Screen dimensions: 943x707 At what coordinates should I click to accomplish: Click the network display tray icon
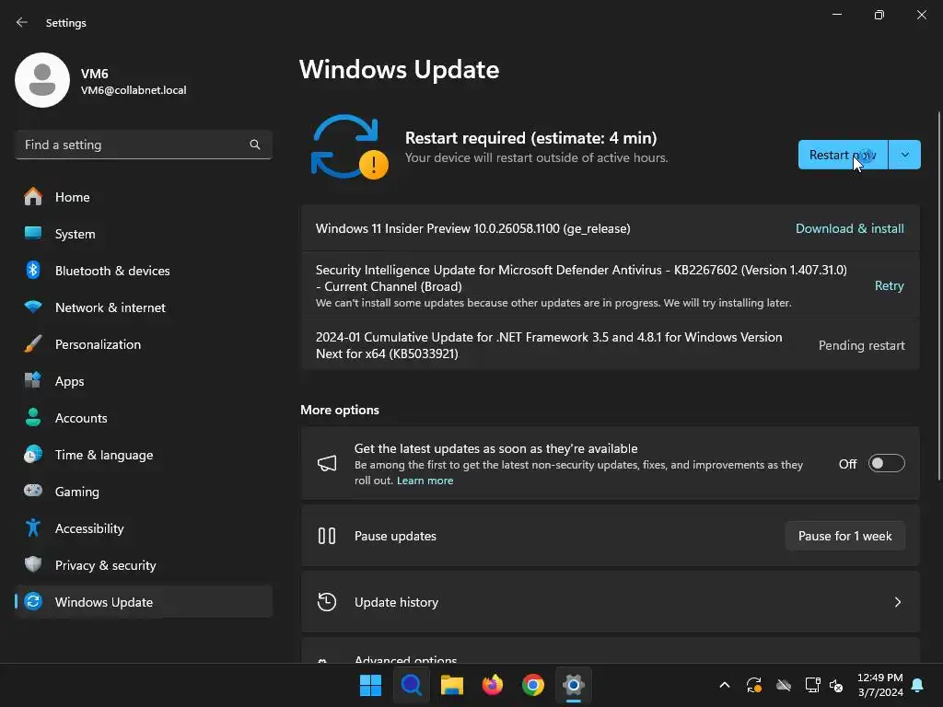(812, 685)
